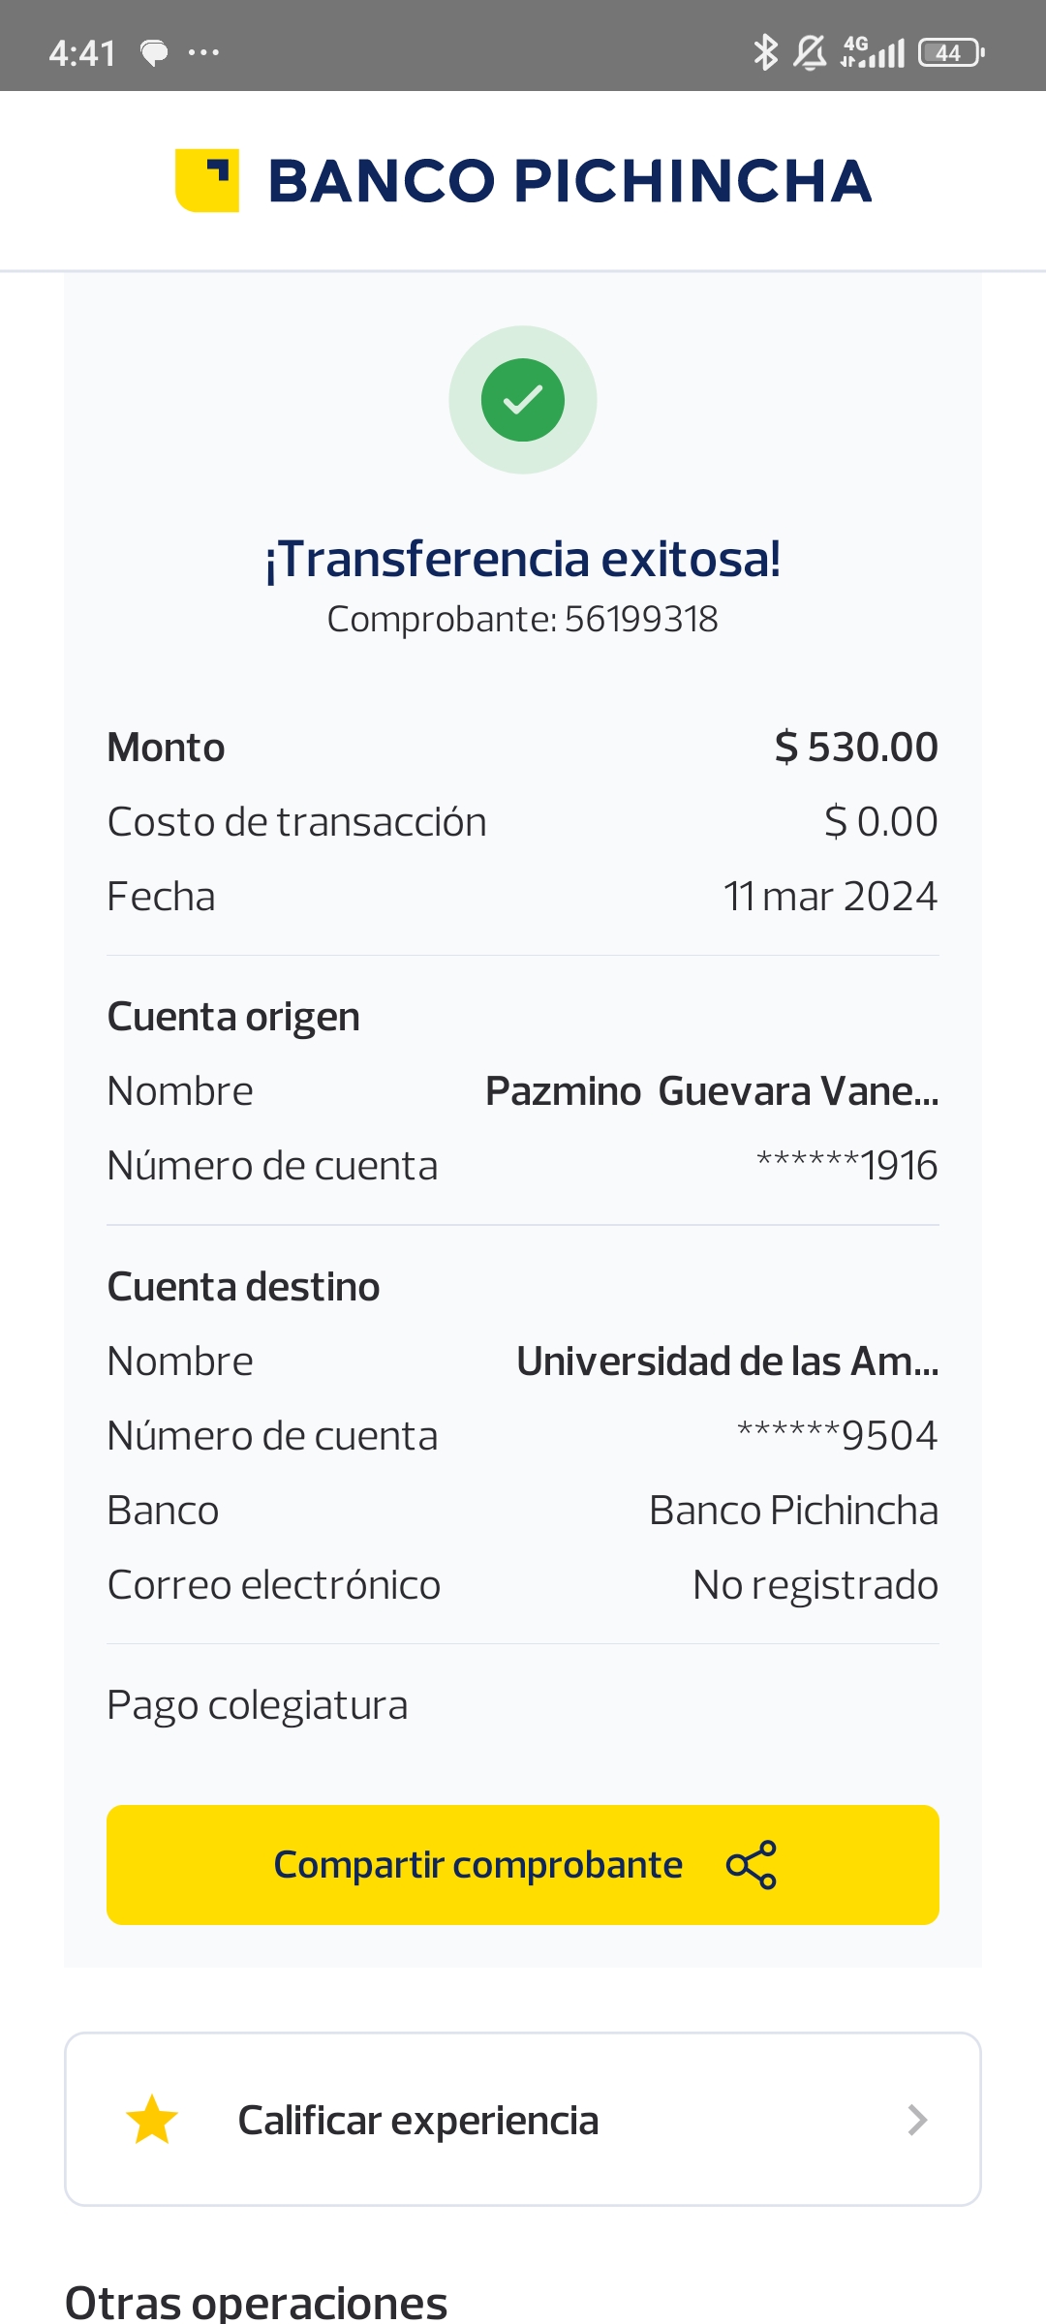Viewport: 1046px width, 2324px height.
Task: Tap the Pago colegiatura description text
Action: [x=258, y=1705]
